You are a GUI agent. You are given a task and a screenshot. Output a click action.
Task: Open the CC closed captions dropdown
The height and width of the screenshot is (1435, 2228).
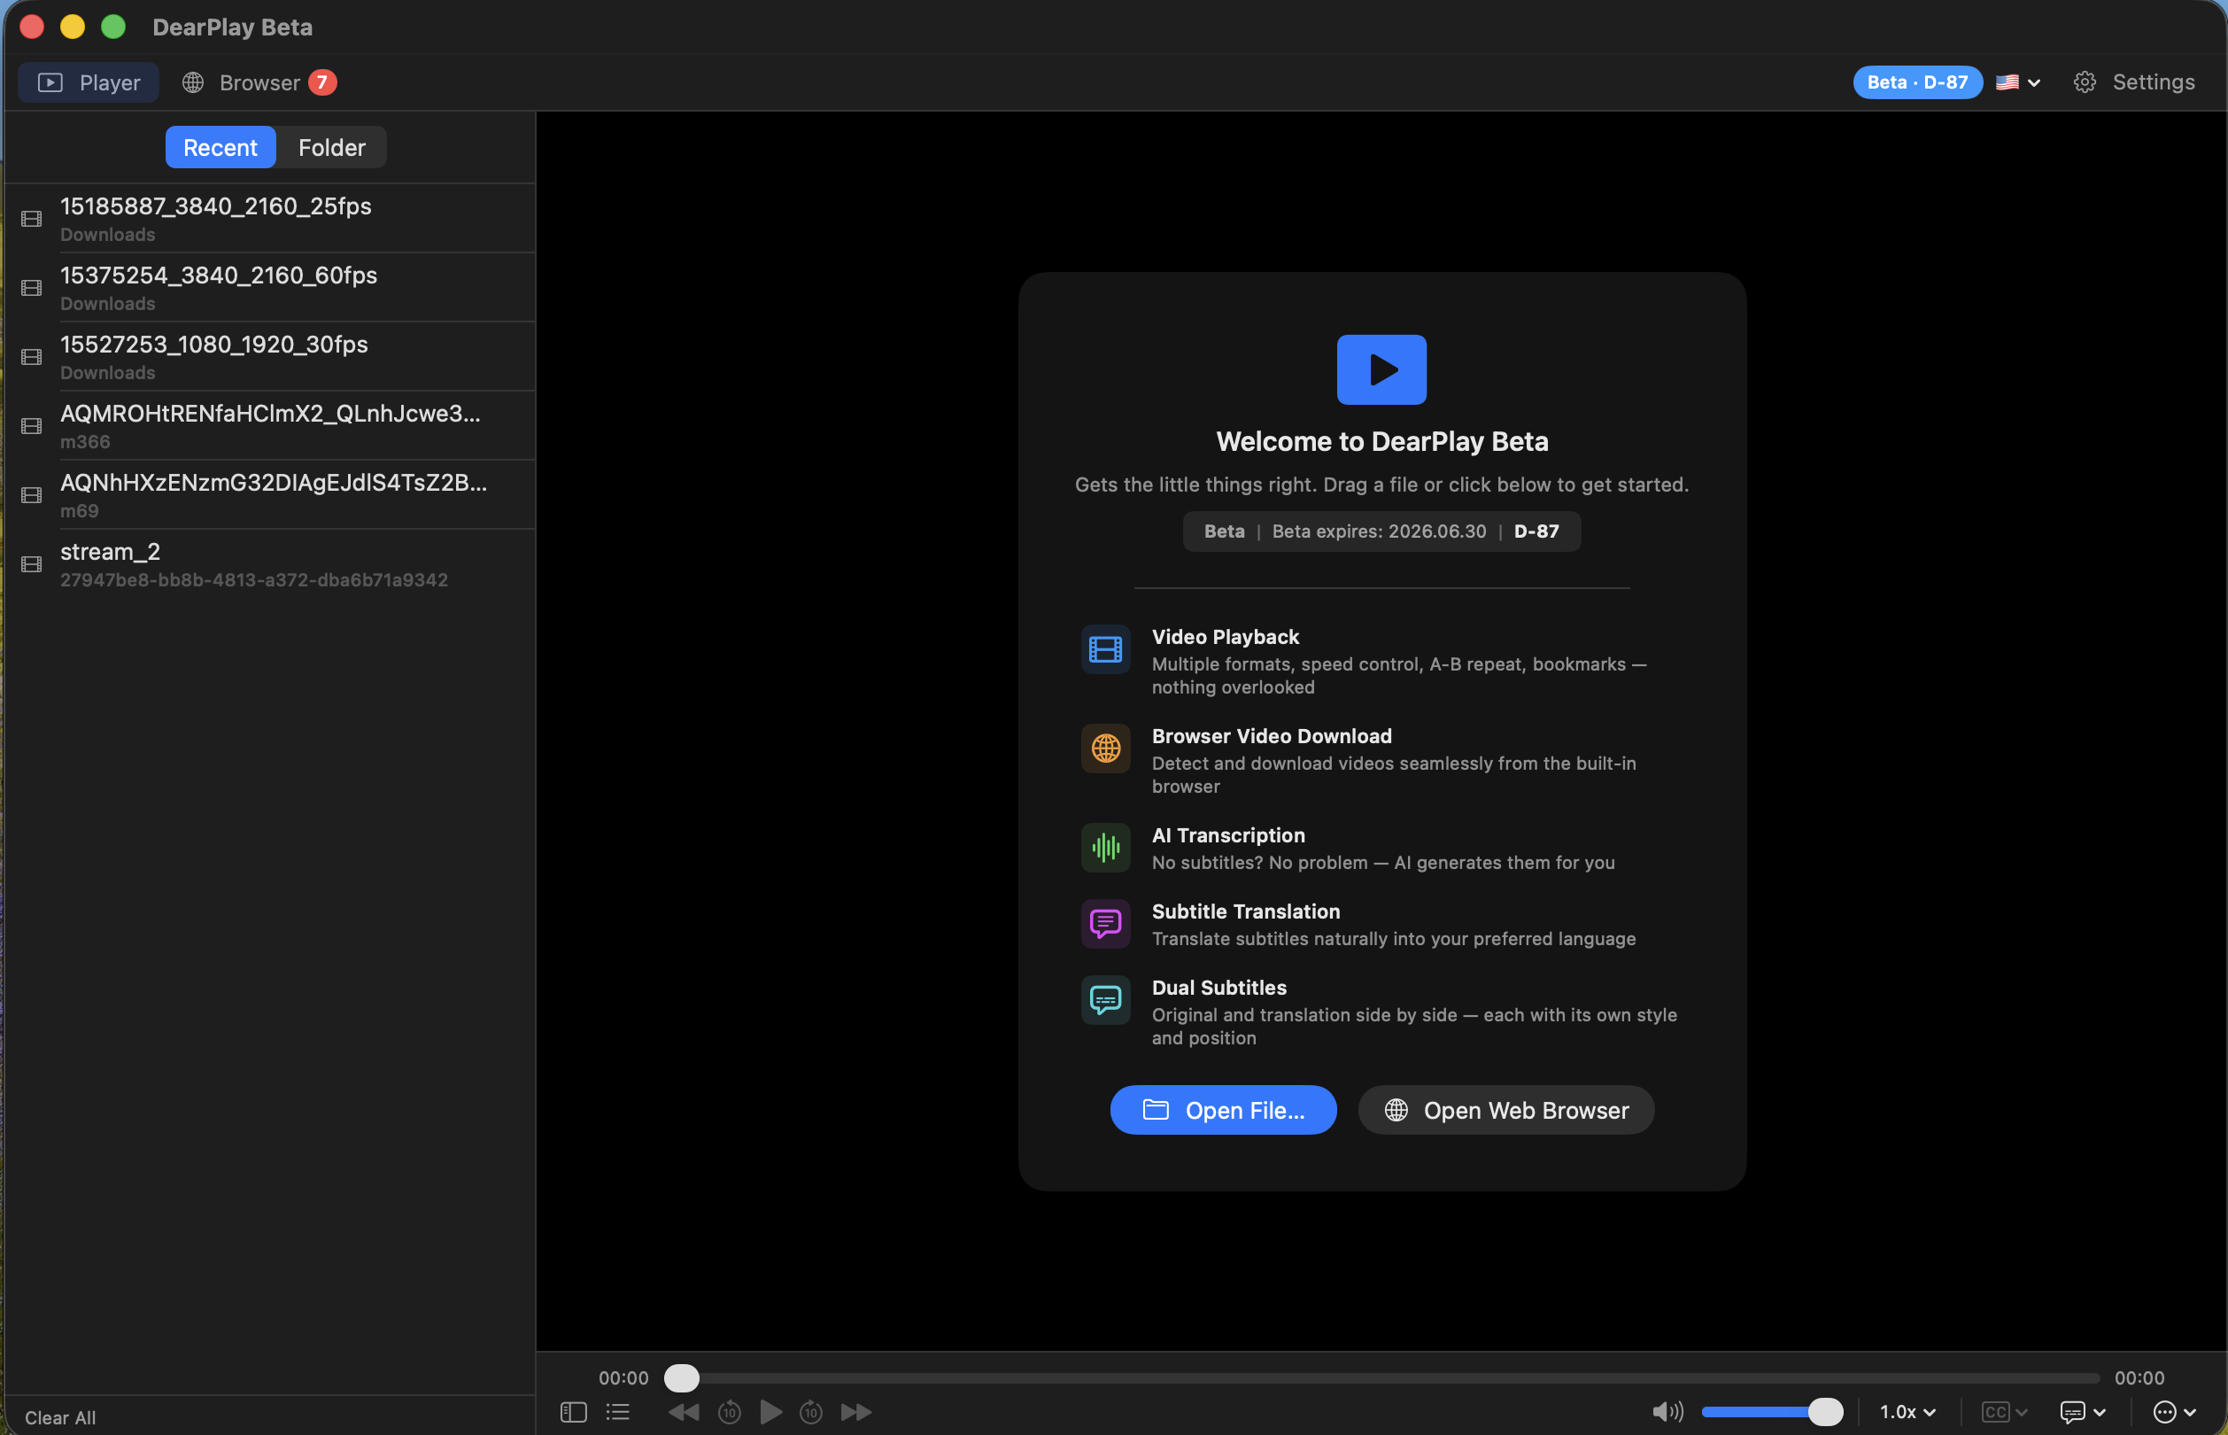pos(2005,1412)
